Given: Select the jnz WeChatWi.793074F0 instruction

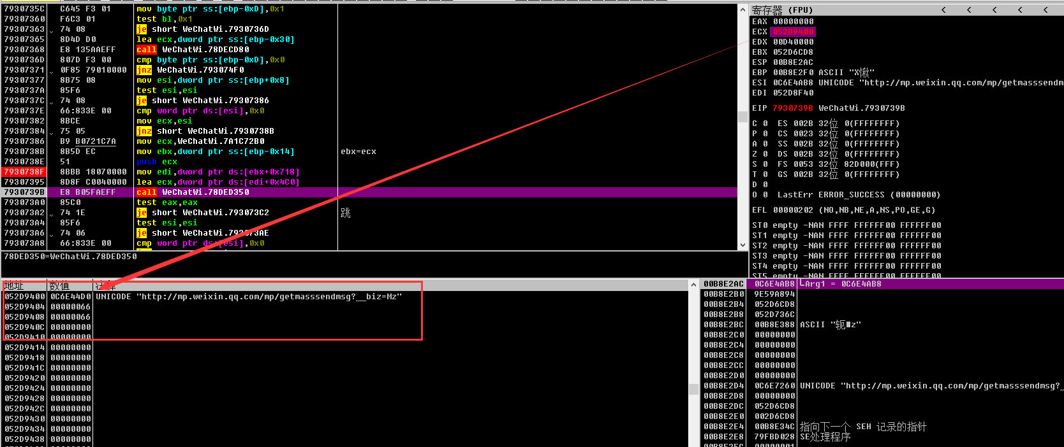Looking at the screenshot, I should point(190,70).
